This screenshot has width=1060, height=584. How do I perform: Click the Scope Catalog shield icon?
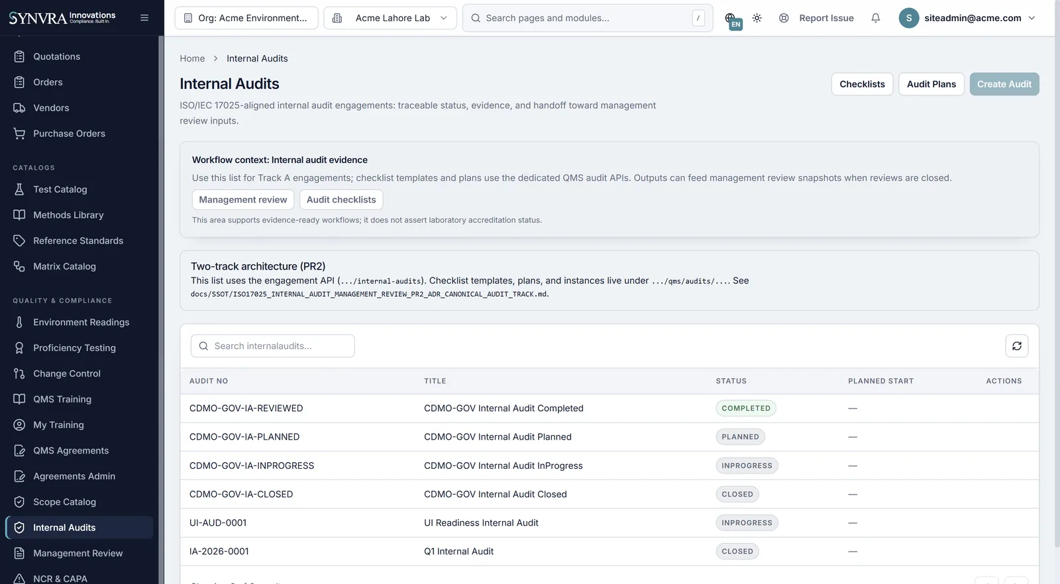tap(19, 502)
